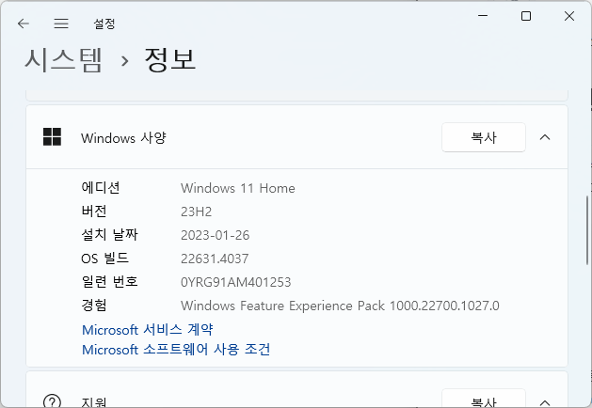Click the 설정 window title
This screenshot has height=408, width=592.
[104, 24]
